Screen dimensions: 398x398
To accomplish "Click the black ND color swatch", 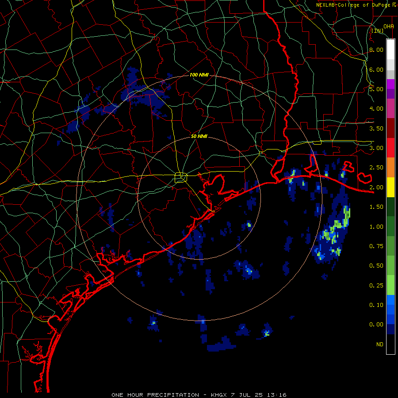I will (390, 344).
